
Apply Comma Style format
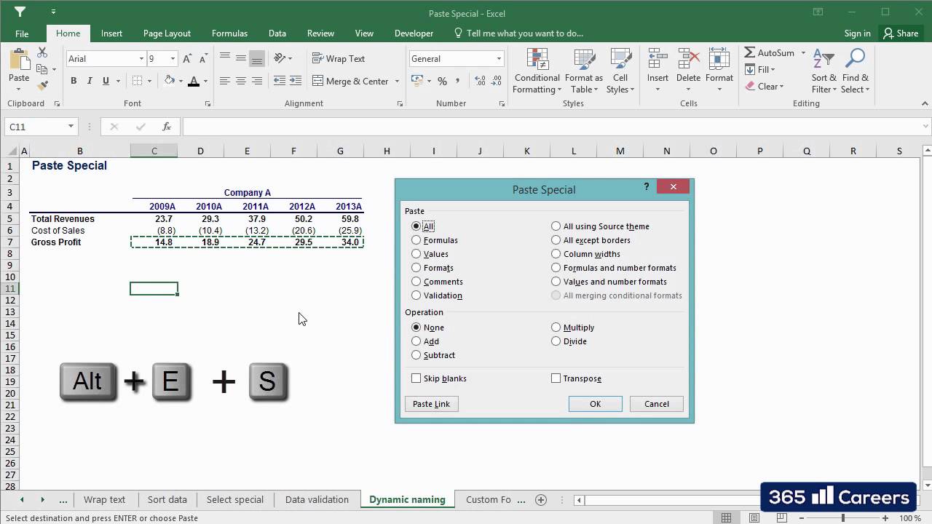(x=458, y=81)
